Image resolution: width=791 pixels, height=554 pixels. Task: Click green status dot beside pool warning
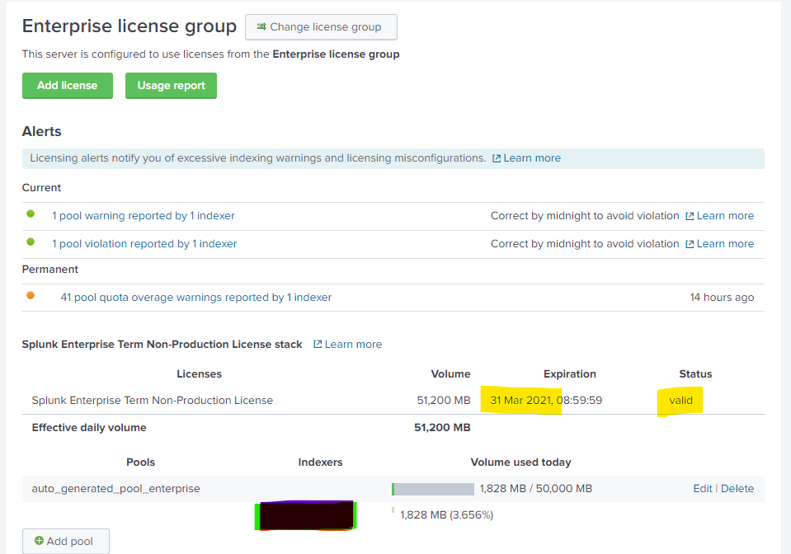point(31,214)
